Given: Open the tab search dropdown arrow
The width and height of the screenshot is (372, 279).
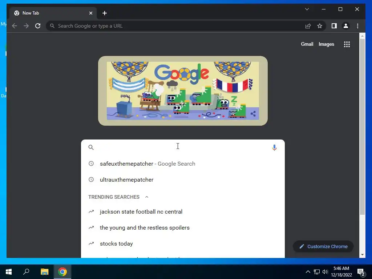Looking at the screenshot, I should pos(307,9).
